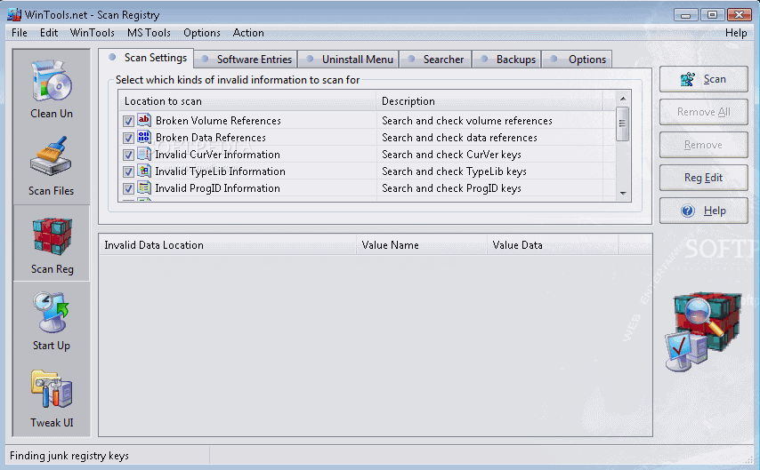
Task: Start the registry Scan button
Action: (703, 79)
